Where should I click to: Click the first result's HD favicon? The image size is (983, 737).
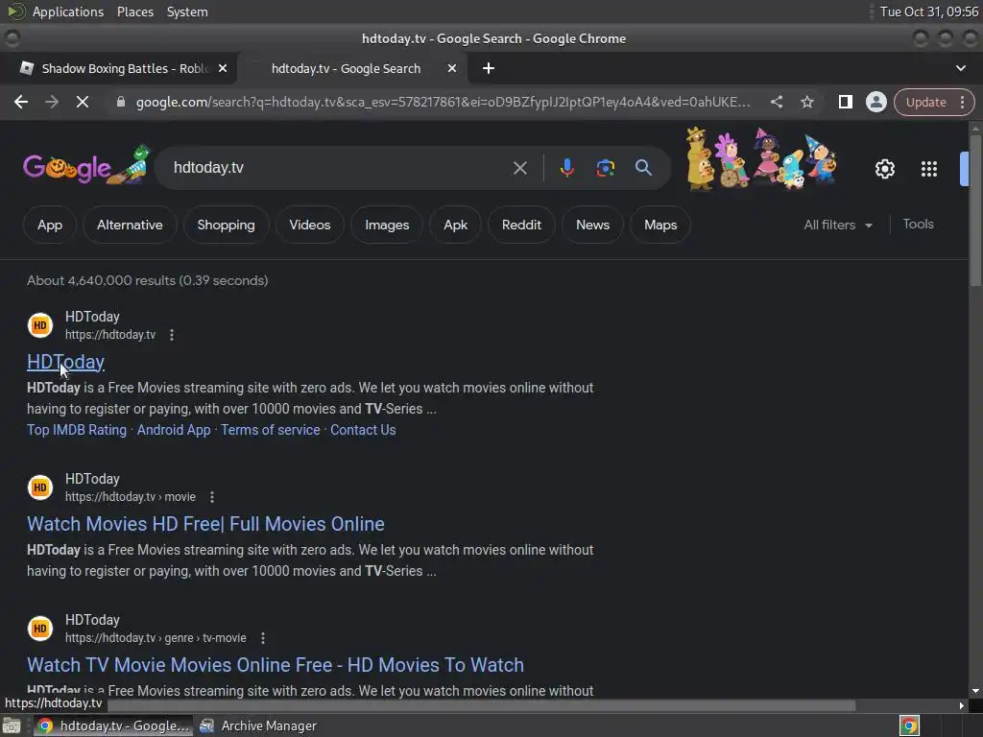(x=40, y=325)
